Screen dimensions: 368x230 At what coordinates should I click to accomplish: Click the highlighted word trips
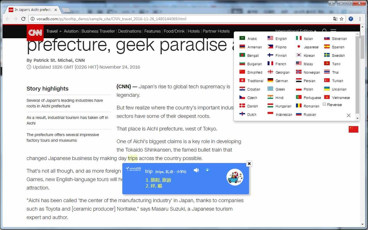(x=133, y=158)
